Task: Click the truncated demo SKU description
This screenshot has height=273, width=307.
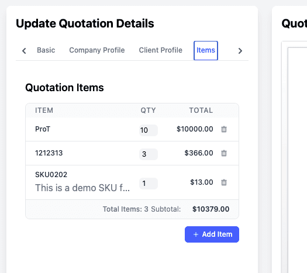Action: [82, 188]
